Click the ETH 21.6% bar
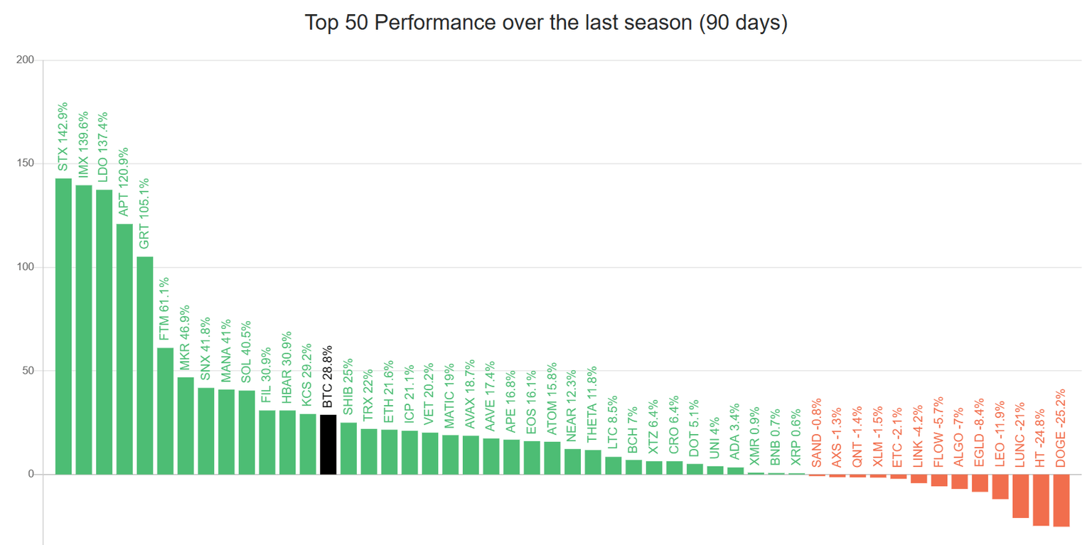This screenshot has height=545, width=1092. coord(390,452)
